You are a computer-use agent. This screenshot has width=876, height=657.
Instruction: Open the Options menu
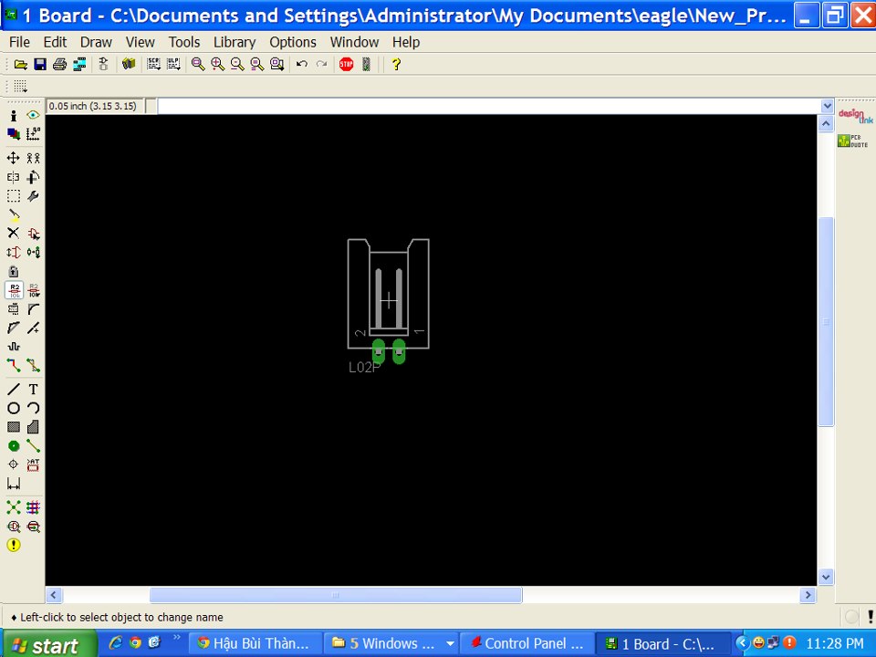click(293, 42)
